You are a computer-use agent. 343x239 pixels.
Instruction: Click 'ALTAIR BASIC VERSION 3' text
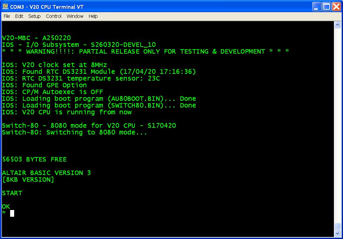point(47,173)
